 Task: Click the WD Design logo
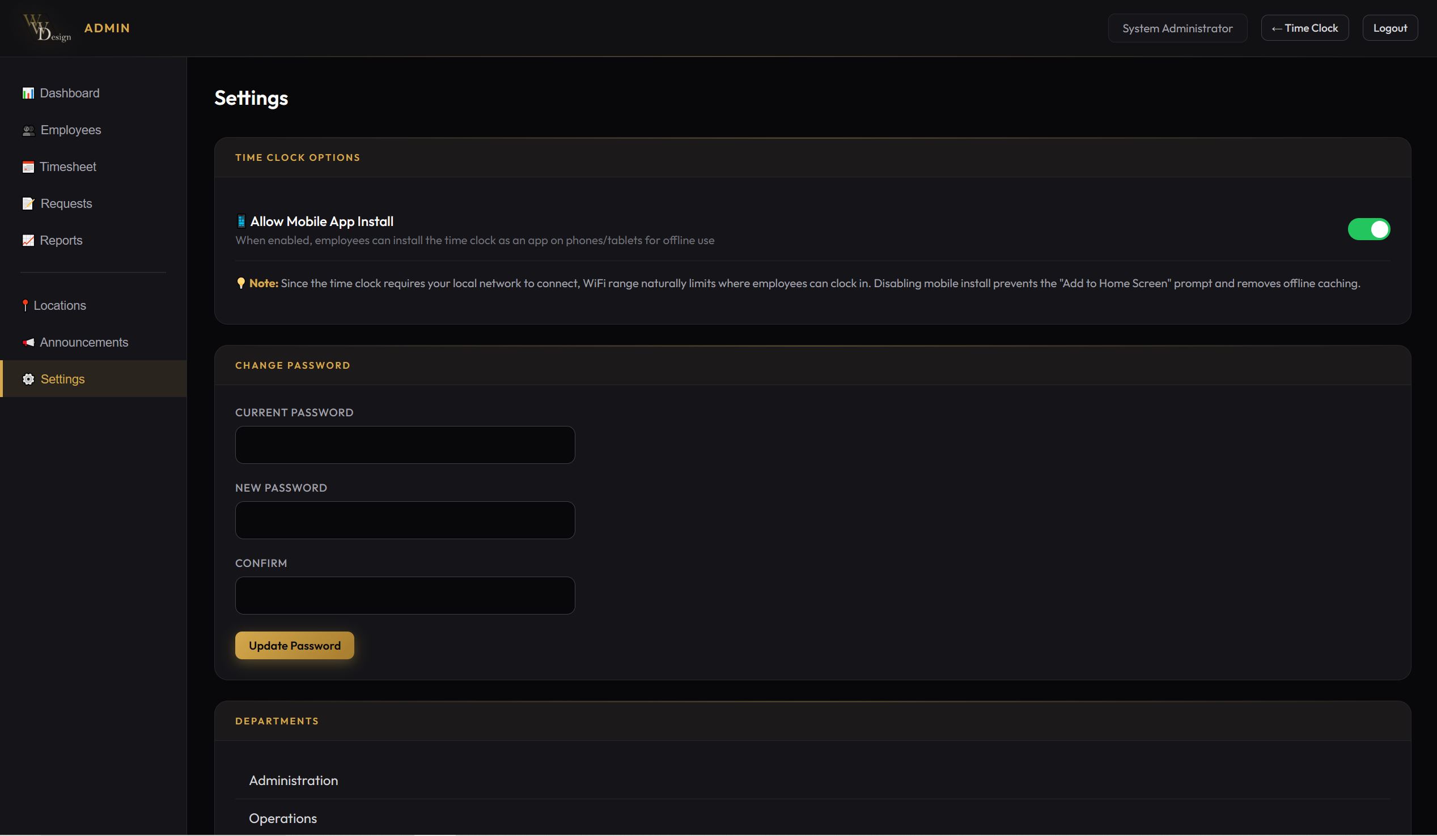pos(47,28)
